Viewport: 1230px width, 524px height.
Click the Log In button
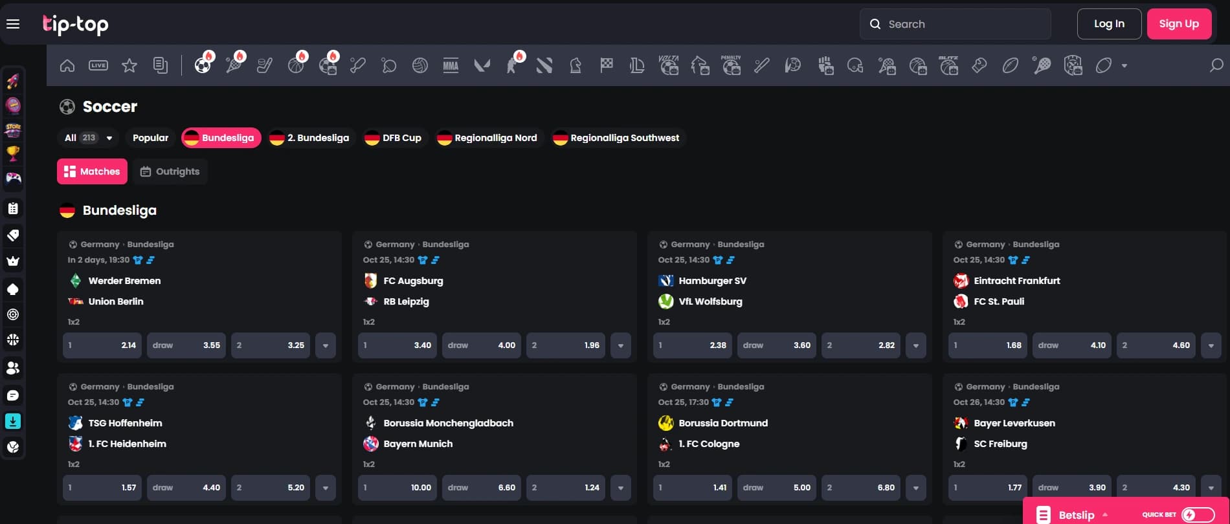coord(1109,24)
